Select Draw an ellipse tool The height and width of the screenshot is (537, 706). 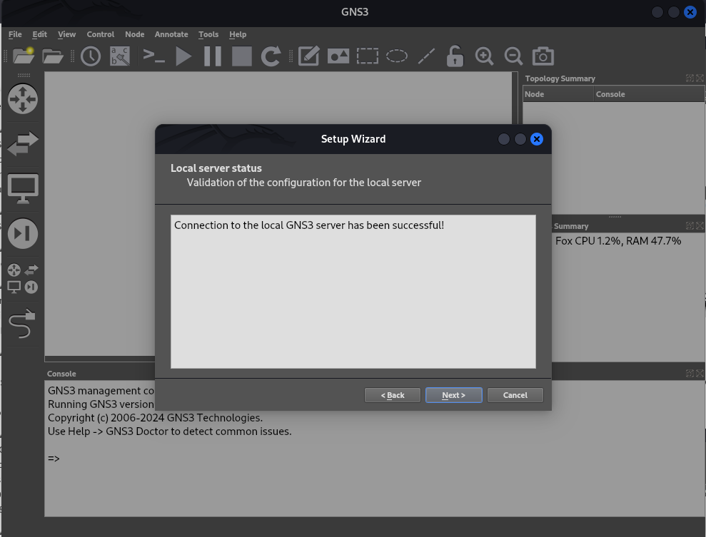click(x=397, y=56)
